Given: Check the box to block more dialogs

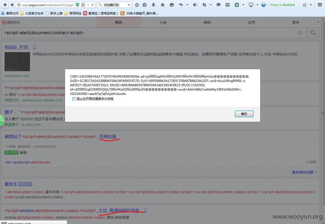Looking at the screenshot, I should [x=74, y=99].
